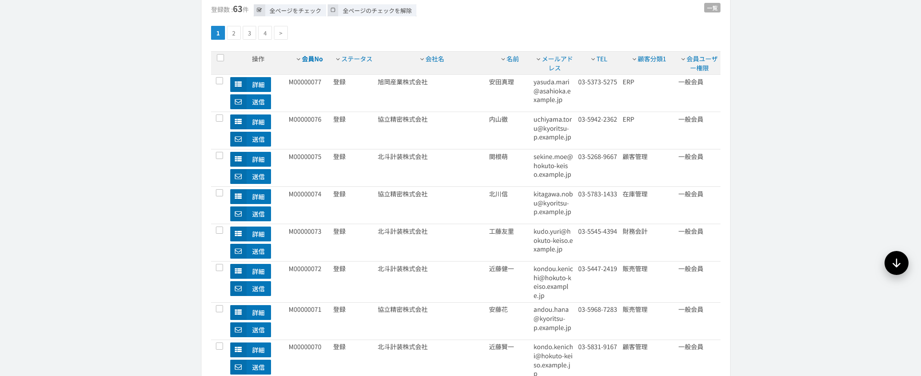Click the check-all-pages checkmark icon
Screen dimensions: 921x376
pyautogui.click(x=260, y=10)
